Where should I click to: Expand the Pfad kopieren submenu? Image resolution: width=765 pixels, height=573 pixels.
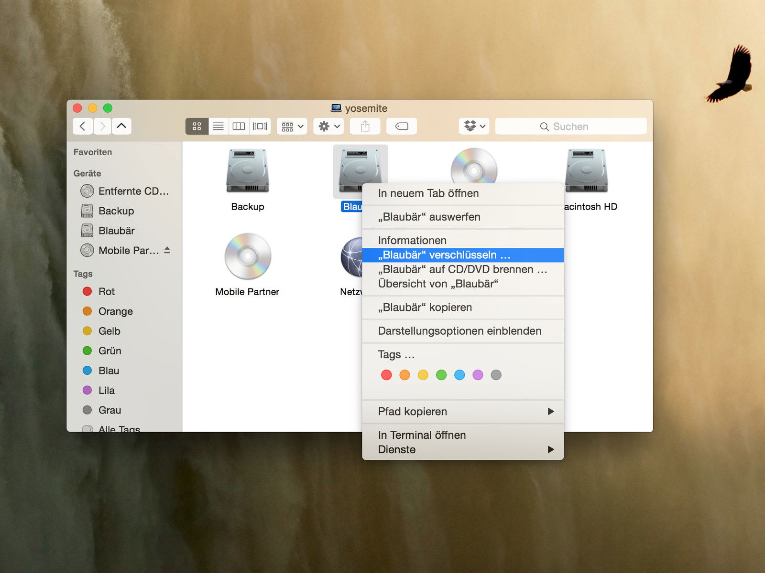[463, 412]
